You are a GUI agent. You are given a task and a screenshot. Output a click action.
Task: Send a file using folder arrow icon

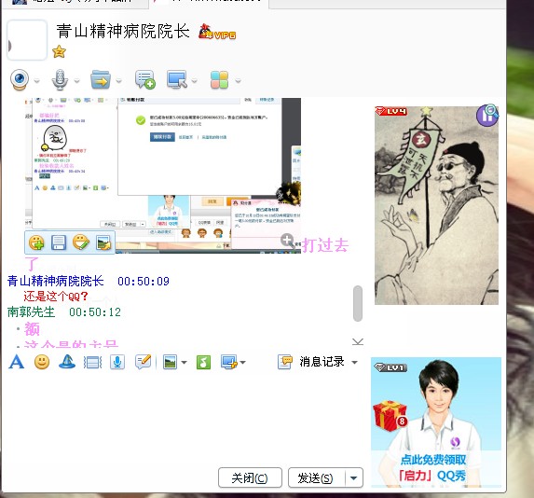[x=101, y=80]
